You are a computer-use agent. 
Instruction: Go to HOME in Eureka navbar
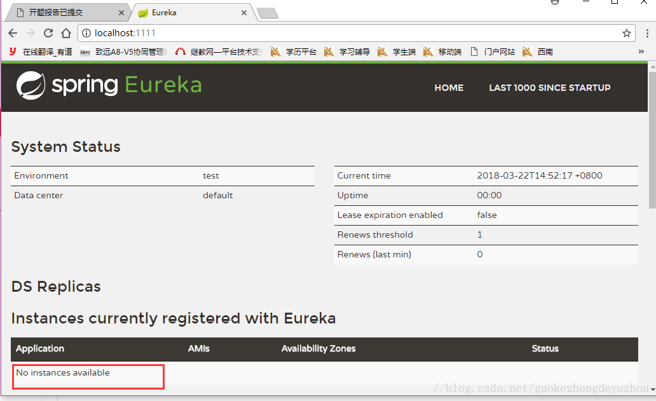(449, 88)
